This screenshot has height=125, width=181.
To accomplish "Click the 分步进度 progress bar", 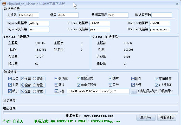I will (x=90, y=104).
